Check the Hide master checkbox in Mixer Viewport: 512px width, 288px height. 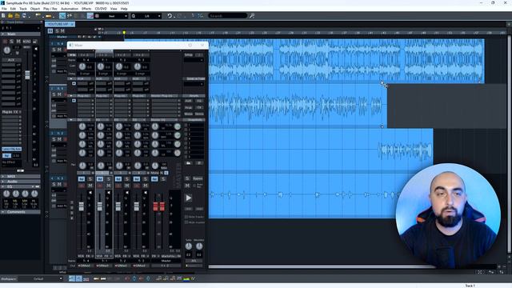(186, 222)
